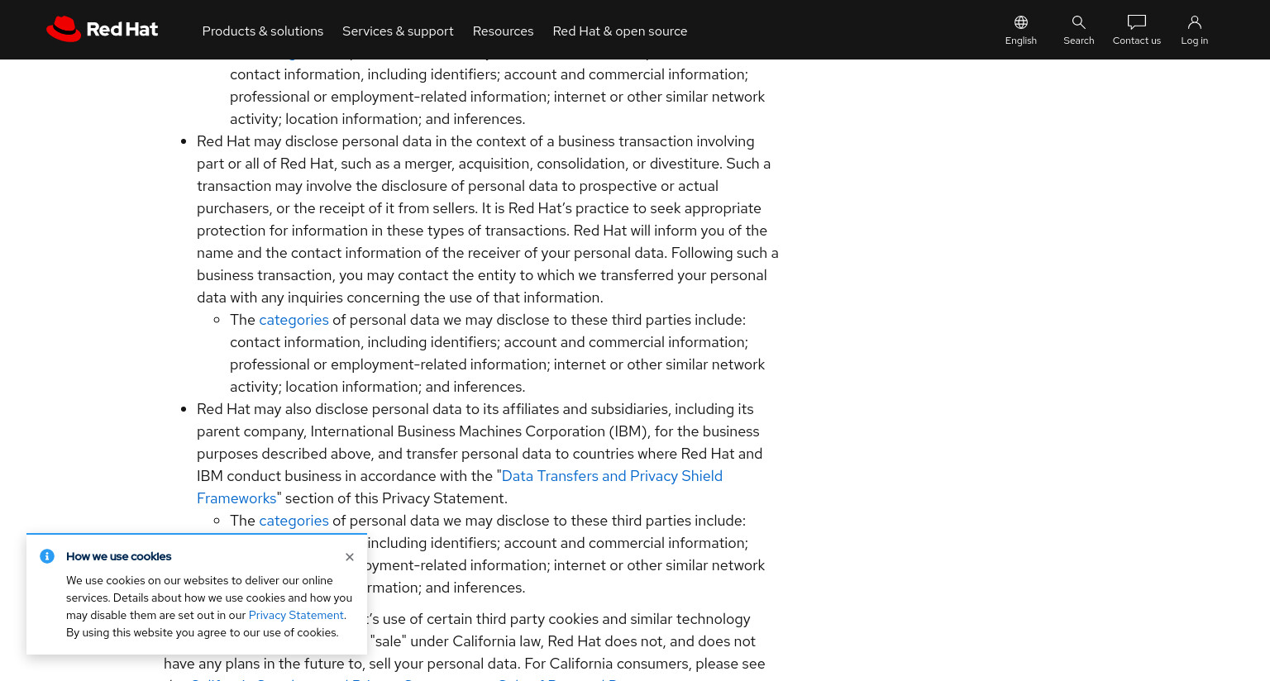
Task: Open the Services & support menu
Action: click(x=398, y=31)
